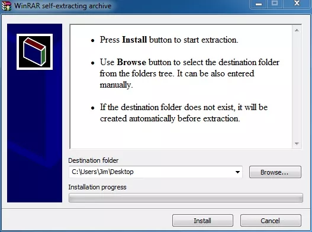Click the 'Use Browse button' instruction line
The image size is (312, 232).
pos(189,62)
